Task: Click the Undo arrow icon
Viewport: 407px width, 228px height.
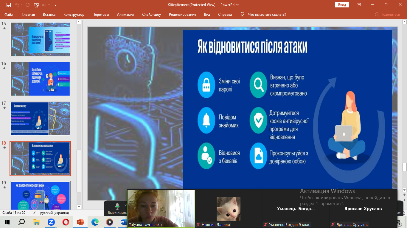Action: pos(17,5)
